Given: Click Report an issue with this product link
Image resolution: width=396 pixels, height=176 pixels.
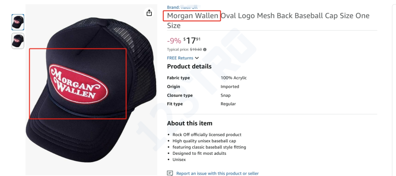Looking at the screenshot, I should 217,173.
